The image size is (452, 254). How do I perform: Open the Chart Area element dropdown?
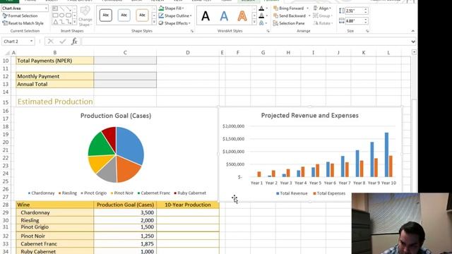pyautogui.click(x=46, y=8)
